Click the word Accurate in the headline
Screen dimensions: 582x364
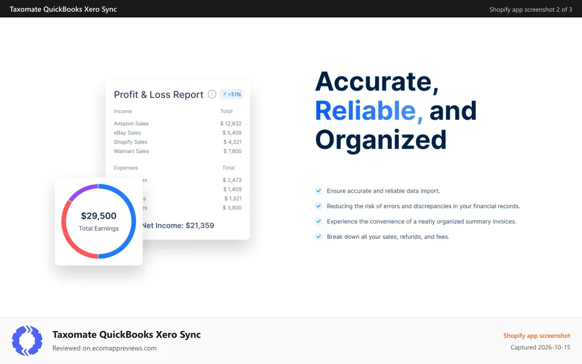[x=377, y=81]
